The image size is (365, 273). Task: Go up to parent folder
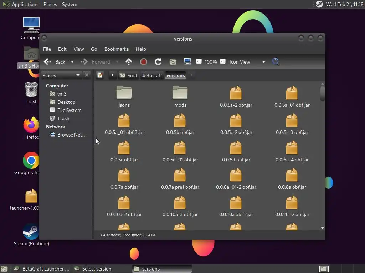click(129, 62)
